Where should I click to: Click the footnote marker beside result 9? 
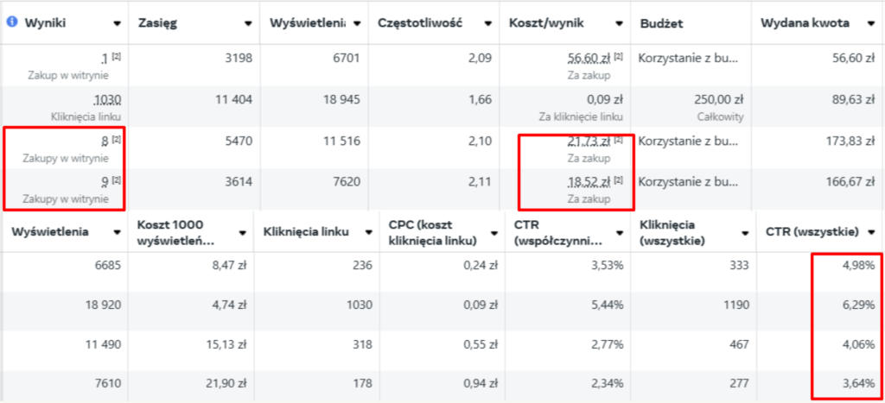[117, 179]
